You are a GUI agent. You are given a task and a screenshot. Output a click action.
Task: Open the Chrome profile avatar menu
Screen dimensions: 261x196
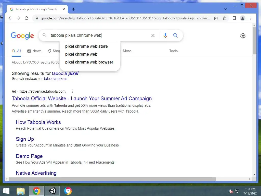tap(243, 18)
